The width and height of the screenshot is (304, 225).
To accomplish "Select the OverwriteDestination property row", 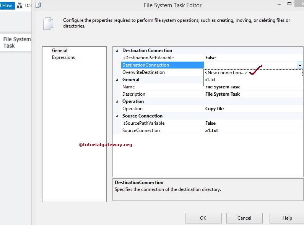I will pos(143,72).
